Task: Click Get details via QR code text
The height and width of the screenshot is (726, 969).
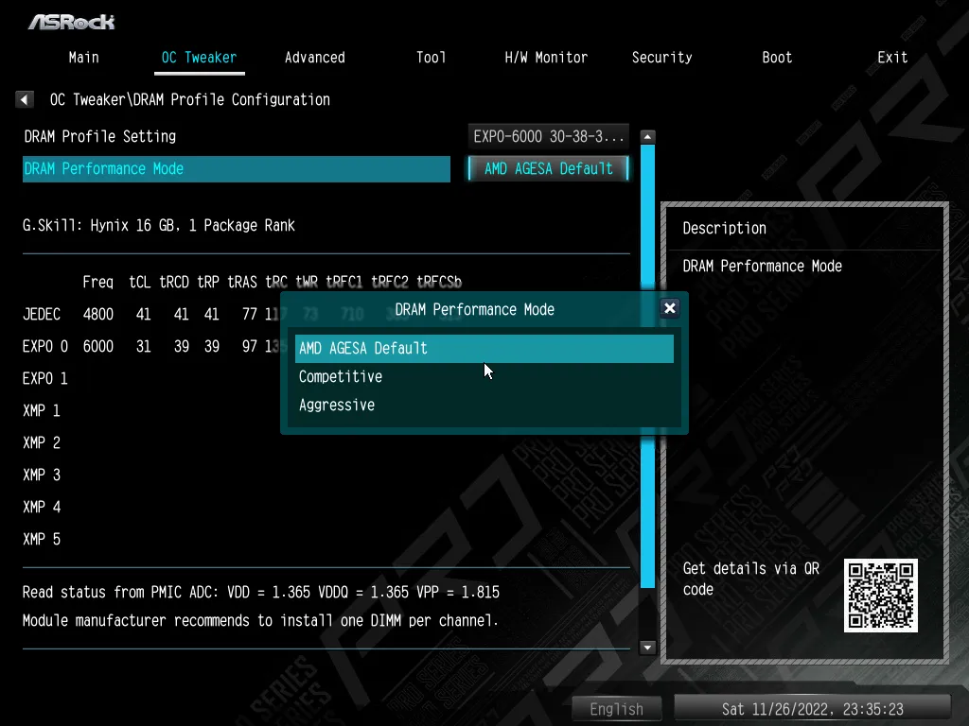Action: pos(750,579)
